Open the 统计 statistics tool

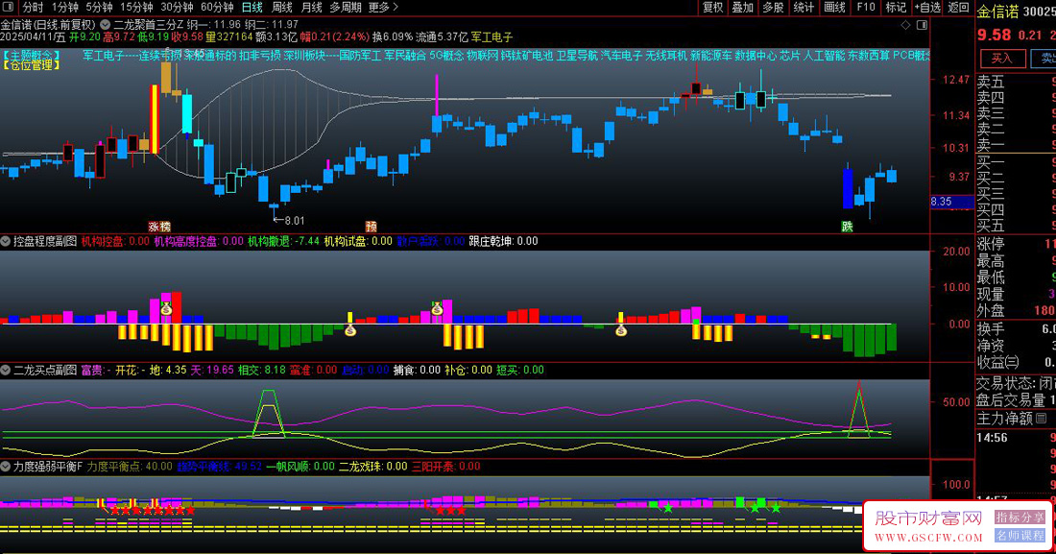click(804, 8)
